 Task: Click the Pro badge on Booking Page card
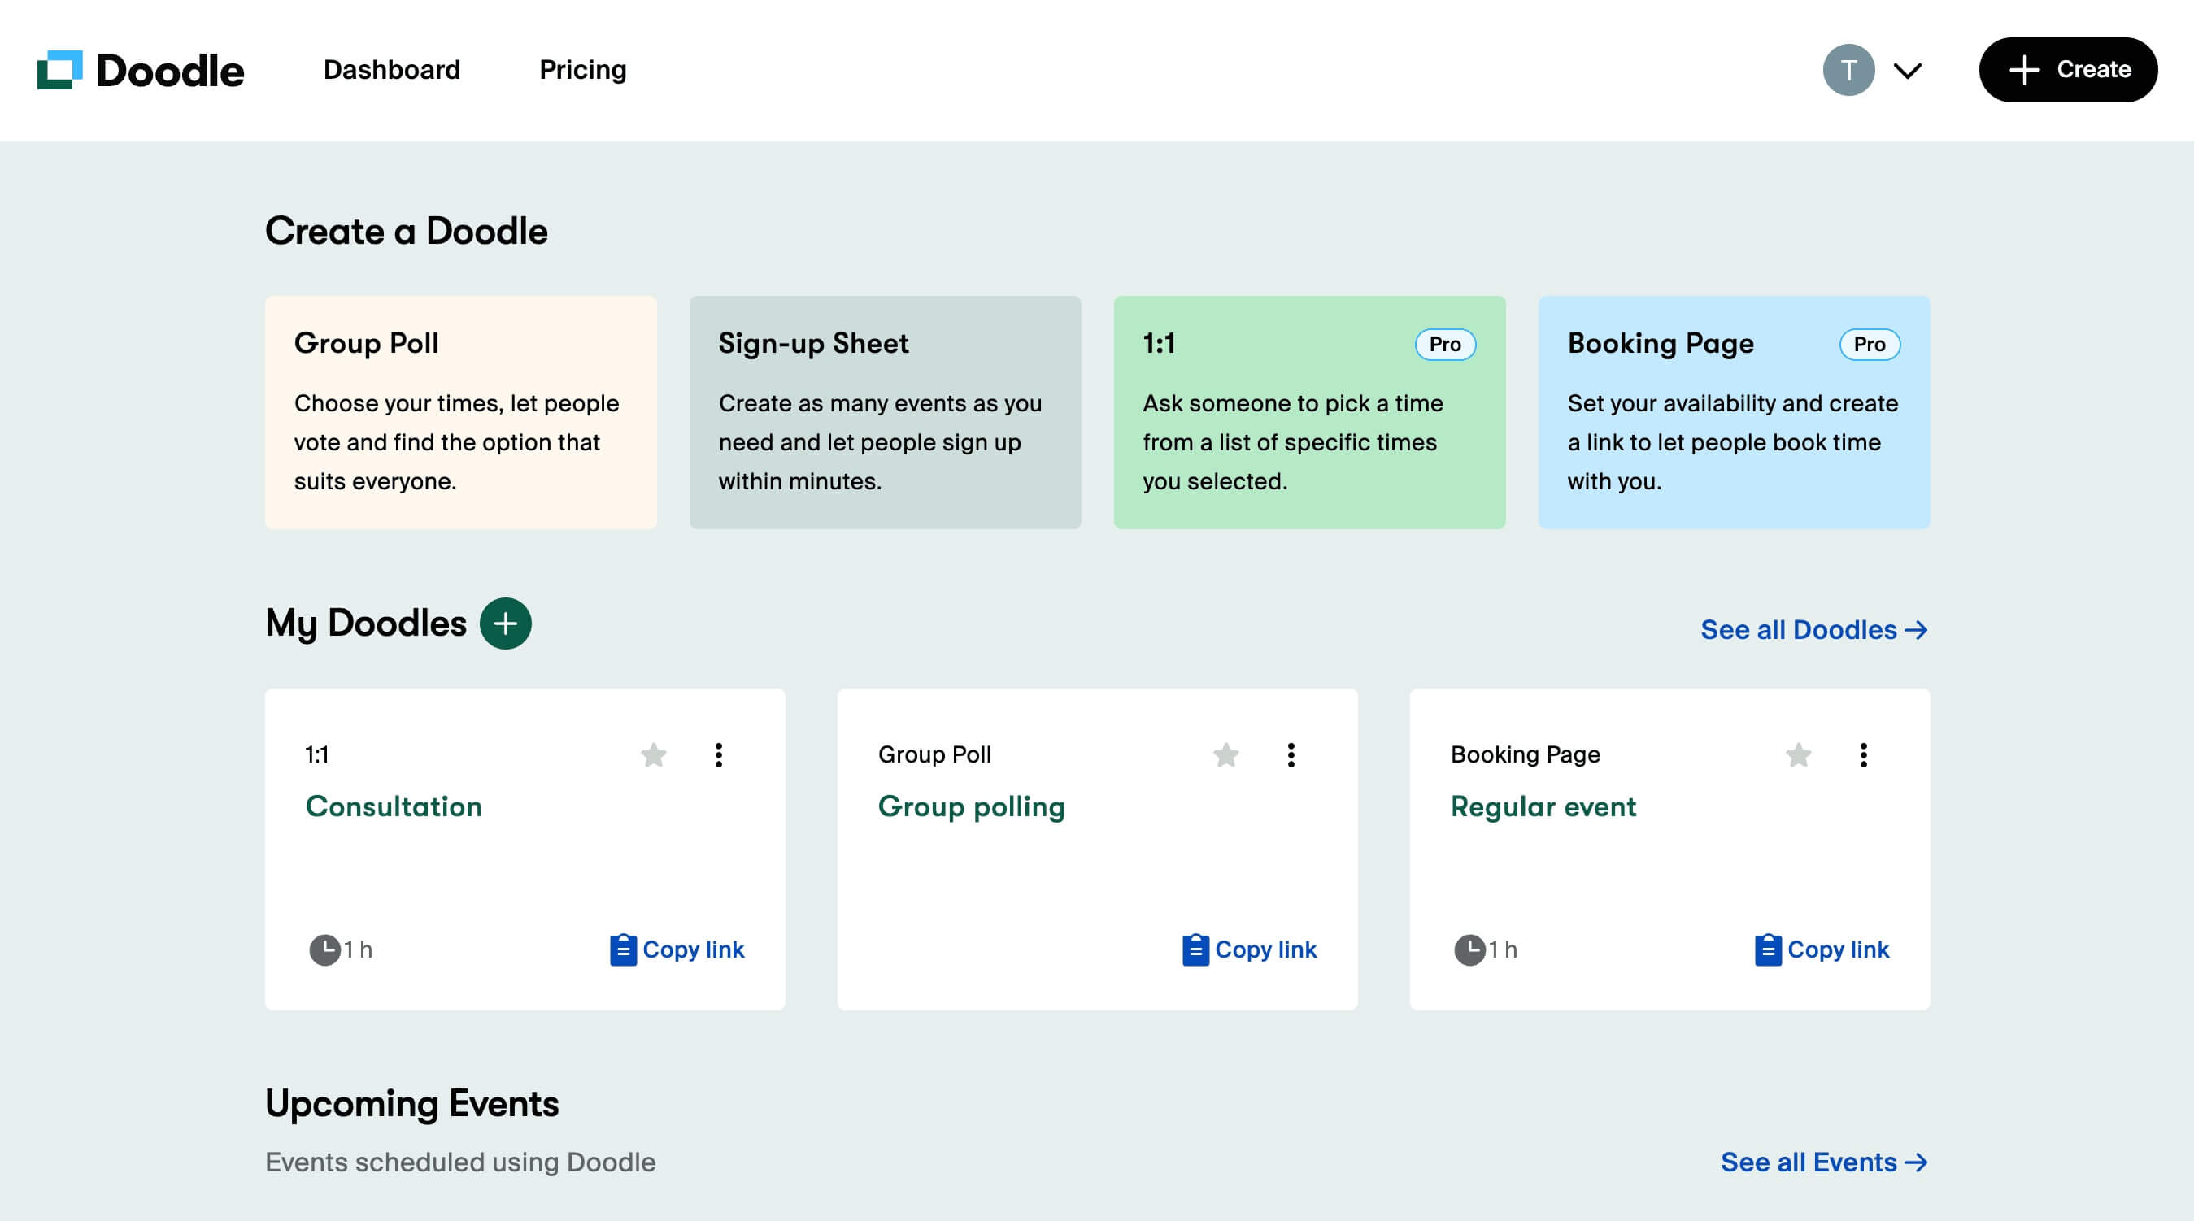[1870, 344]
